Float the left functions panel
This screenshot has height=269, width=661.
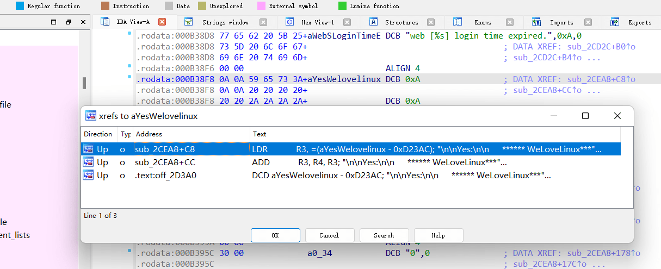[69, 22]
